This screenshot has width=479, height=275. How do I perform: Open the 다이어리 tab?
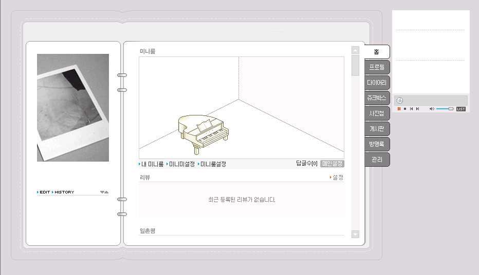click(x=377, y=83)
